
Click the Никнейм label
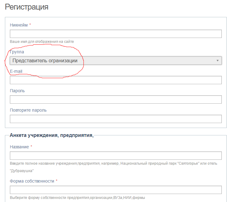coord(19,25)
